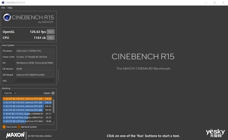The height and width of the screenshot is (140, 228).
Task: Select Quadro K4000M ranking entry
Action: point(27,114)
